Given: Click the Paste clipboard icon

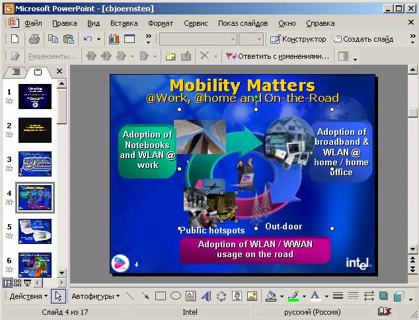Looking at the screenshot, I should pos(69,39).
